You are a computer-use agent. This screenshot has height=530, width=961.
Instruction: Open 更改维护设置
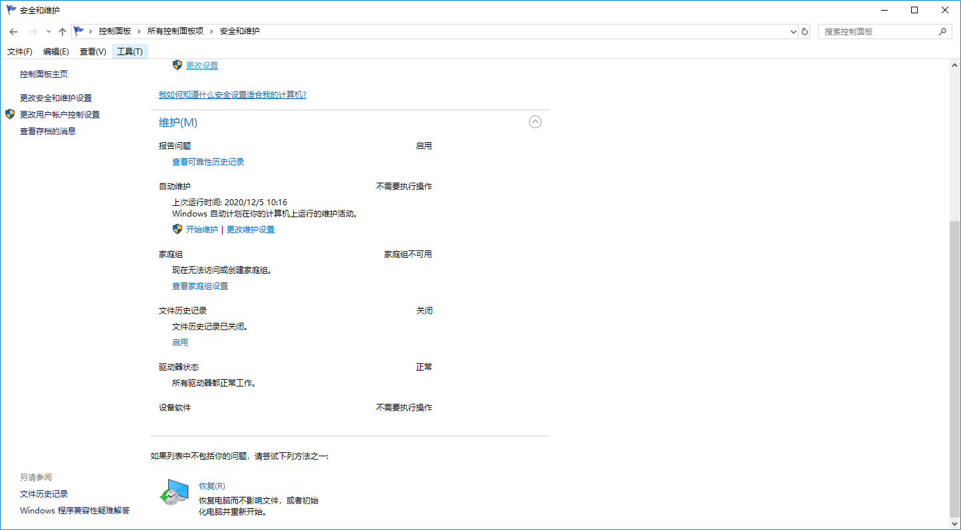point(250,229)
